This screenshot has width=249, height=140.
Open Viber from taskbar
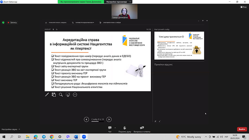tap(68, 137)
